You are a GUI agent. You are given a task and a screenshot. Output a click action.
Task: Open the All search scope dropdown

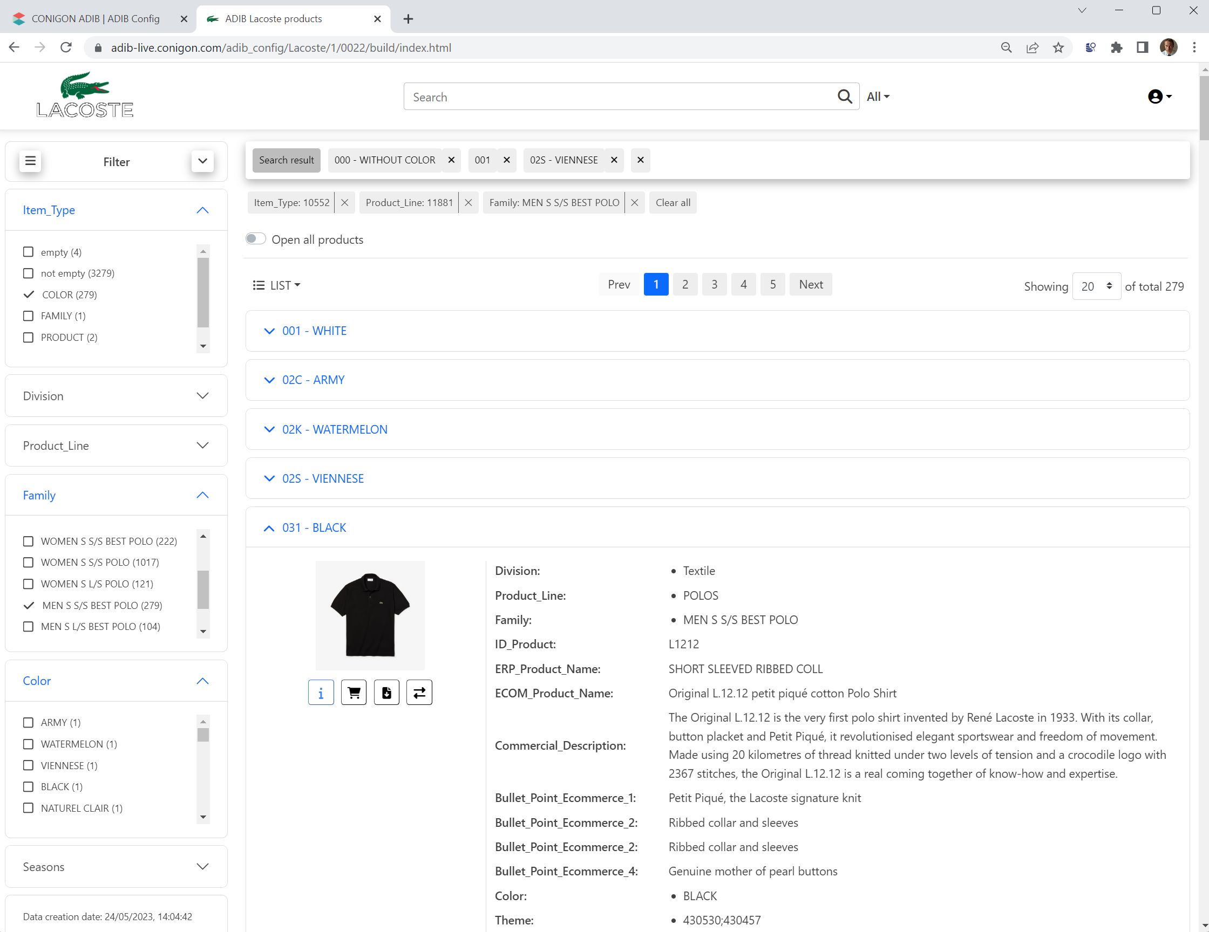(x=878, y=97)
